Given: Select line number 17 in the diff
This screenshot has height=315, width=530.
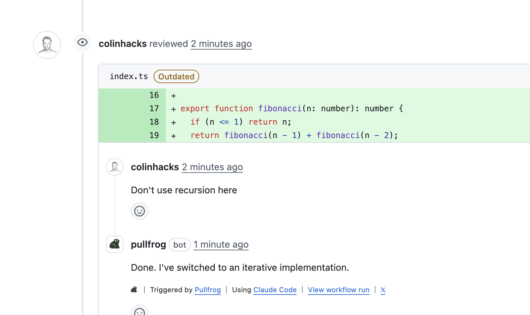Looking at the screenshot, I should [154, 109].
